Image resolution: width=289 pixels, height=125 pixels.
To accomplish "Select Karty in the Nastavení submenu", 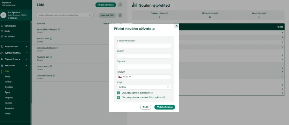I will [x=8, y=76].
